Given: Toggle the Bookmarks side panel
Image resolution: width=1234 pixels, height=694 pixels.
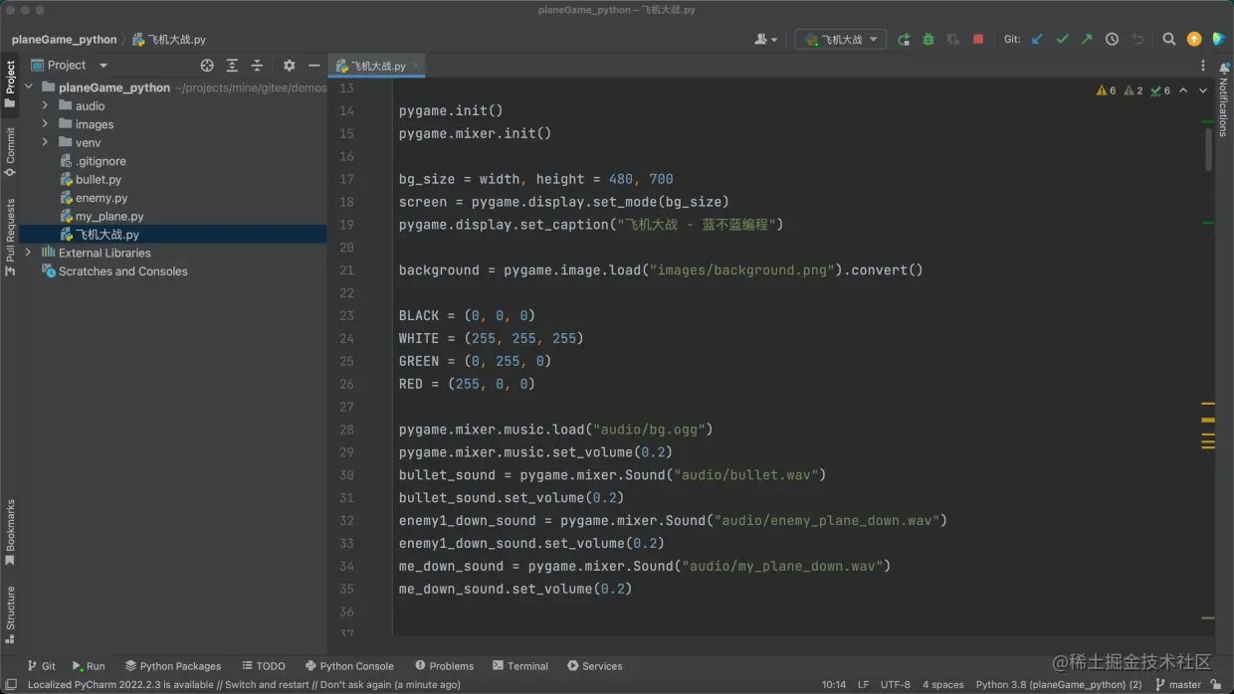Looking at the screenshot, I should click(10, 533).
